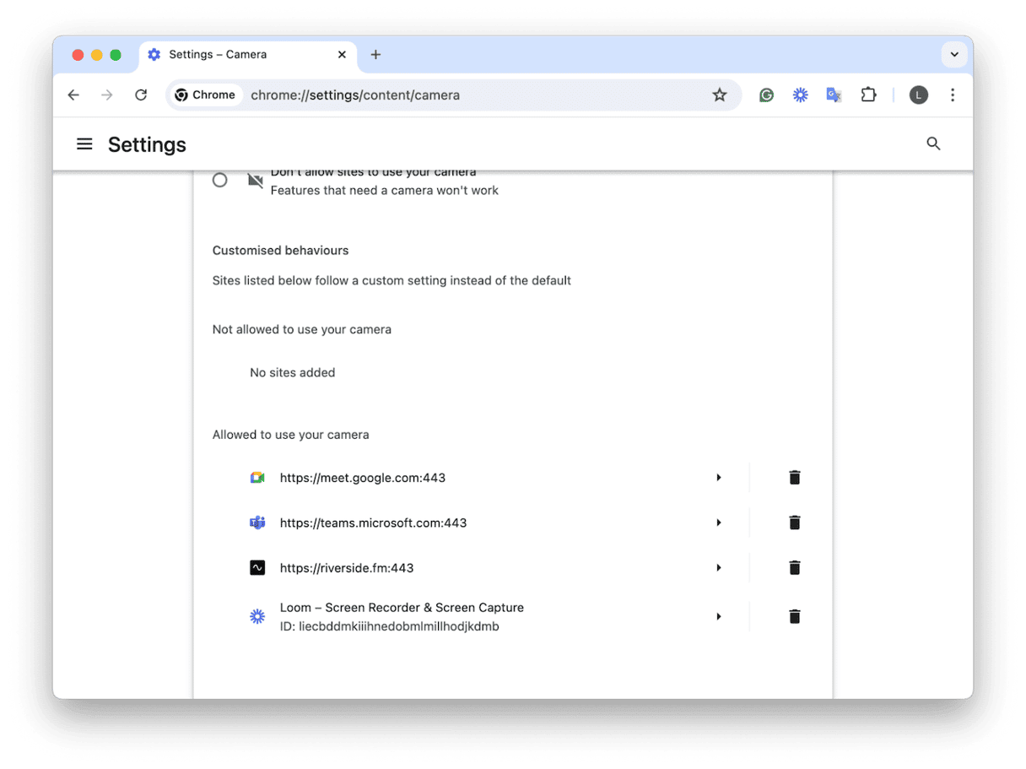The width and height of the screenshot is (1026, 769).
Task: Click the Riverside.fm site icon
Action: point(257,567)
